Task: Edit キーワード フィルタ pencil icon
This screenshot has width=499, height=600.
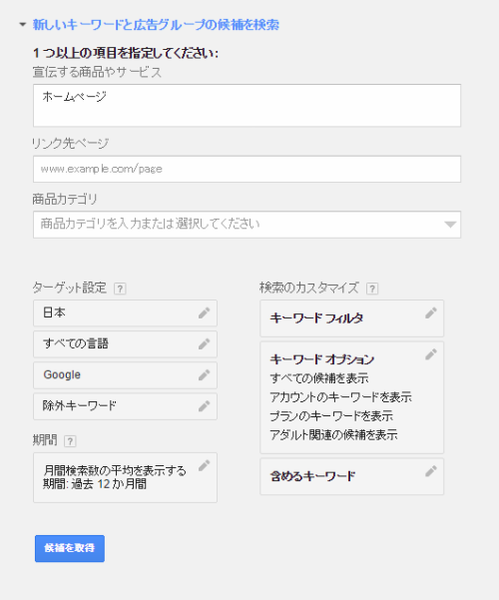Action: pos(431,313)
